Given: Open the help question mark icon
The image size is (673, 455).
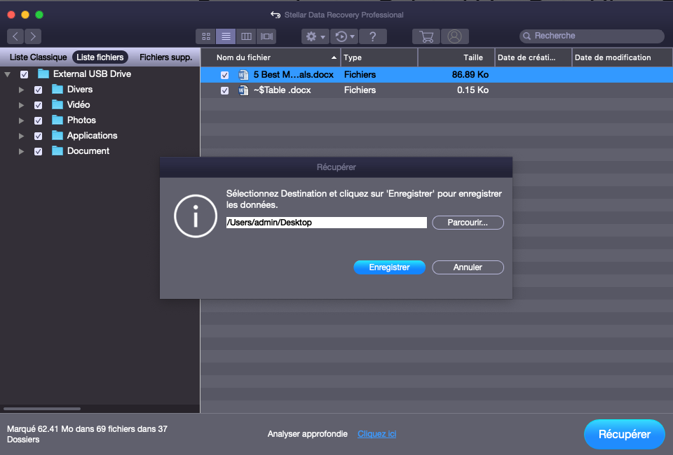Looking at the screenshot, I should (x=373, y=36).
